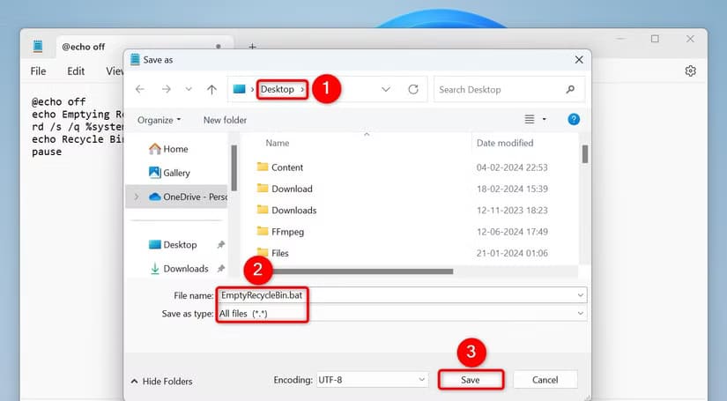This screenshot has width=727, height=401.
Task: Open the Organize dropdown menu
Action: [x=159, y=120]
